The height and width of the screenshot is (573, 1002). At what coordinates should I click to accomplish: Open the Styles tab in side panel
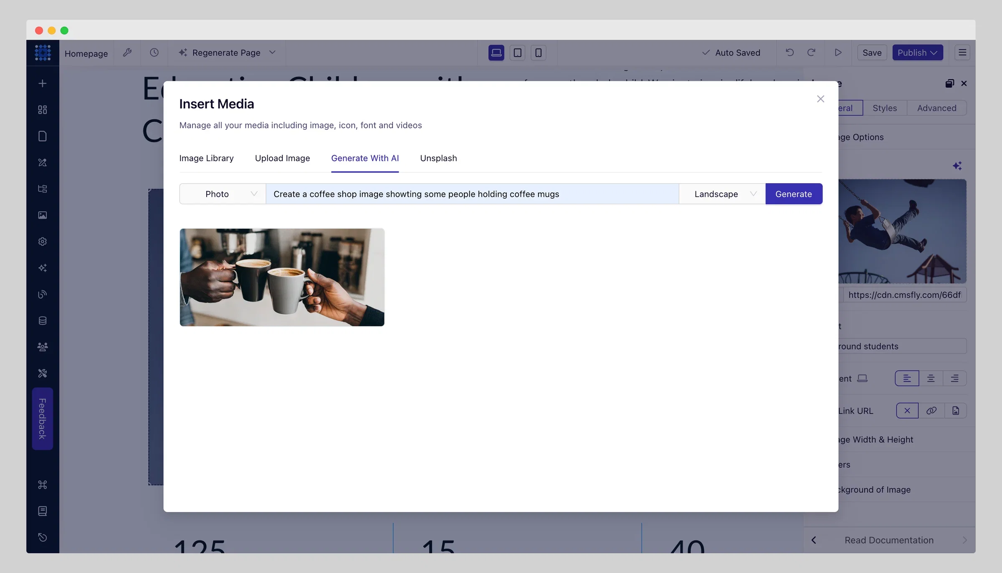885,108
